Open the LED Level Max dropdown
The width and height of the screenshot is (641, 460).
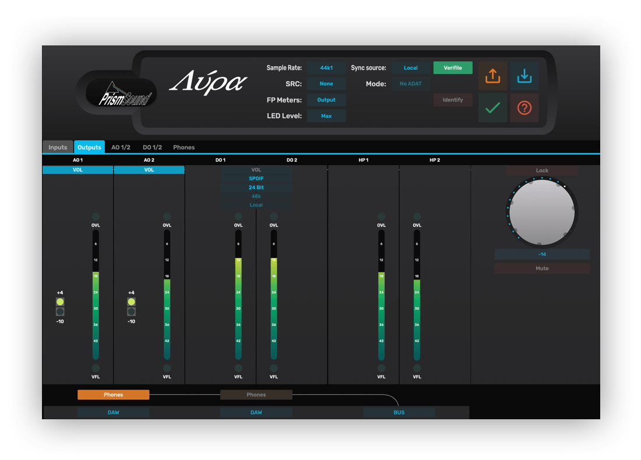click(326, 116)
